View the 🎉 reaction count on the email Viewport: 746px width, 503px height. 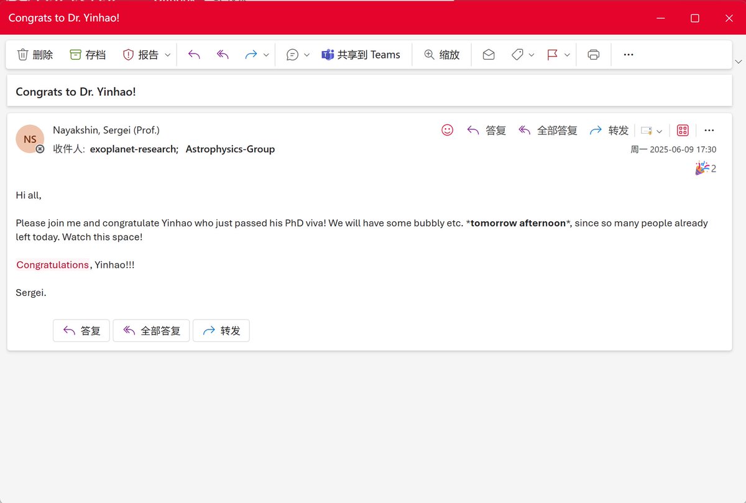tap(705, 168)
